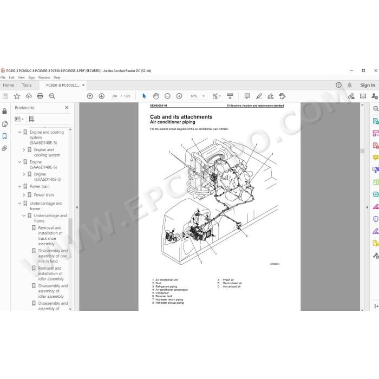Click the security lock icon in the sidebar
The image size is (379, 379).
pyautogui.click(x=4, y=111)
